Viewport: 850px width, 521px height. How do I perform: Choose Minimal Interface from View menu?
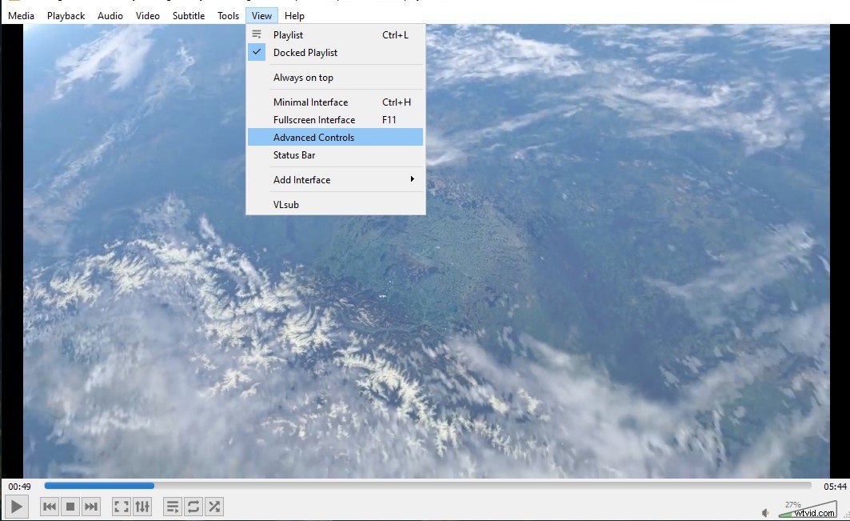click(x=312, y=102)
